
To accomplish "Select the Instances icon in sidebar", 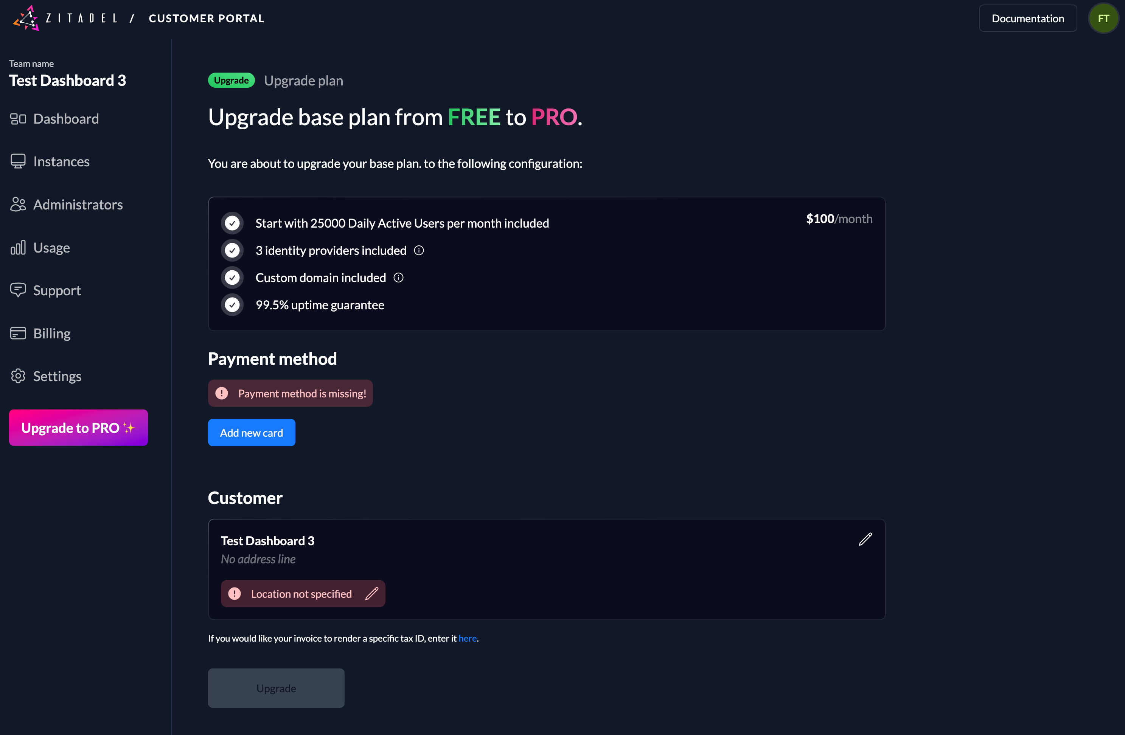I will [19, 161].
